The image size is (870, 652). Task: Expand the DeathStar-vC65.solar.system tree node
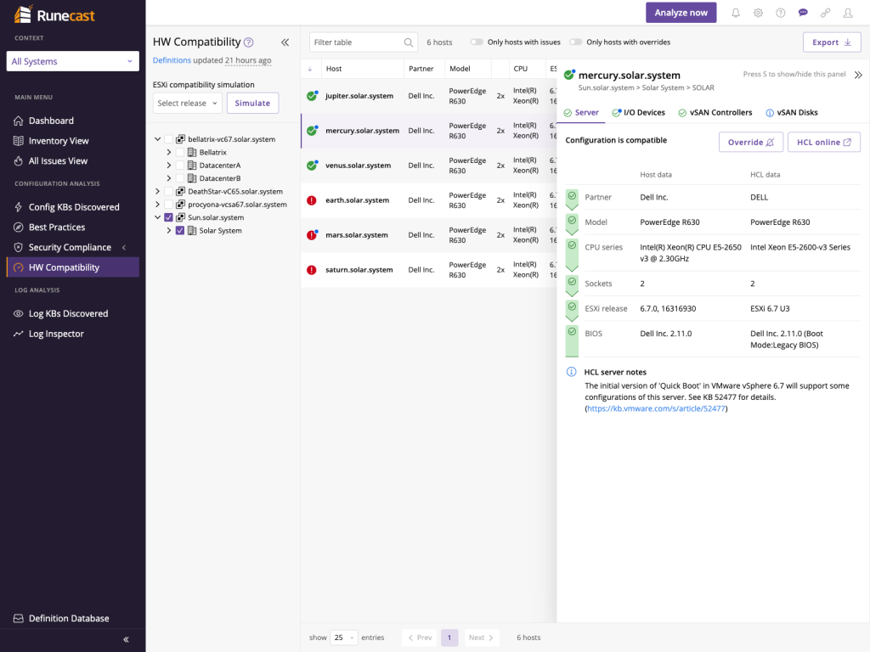tap(157, 191)
